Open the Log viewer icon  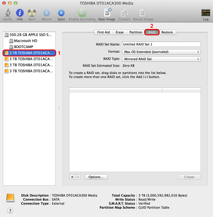tap(206, 13)
